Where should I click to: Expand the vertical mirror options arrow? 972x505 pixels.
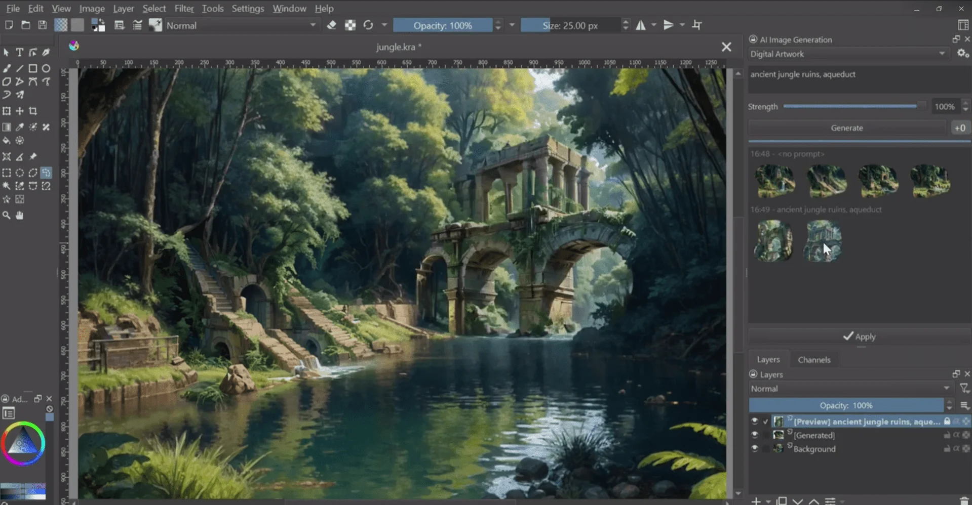682,25
